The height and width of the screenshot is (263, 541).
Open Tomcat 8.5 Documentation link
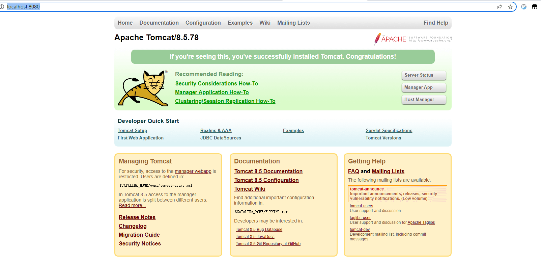coord(268,171)
